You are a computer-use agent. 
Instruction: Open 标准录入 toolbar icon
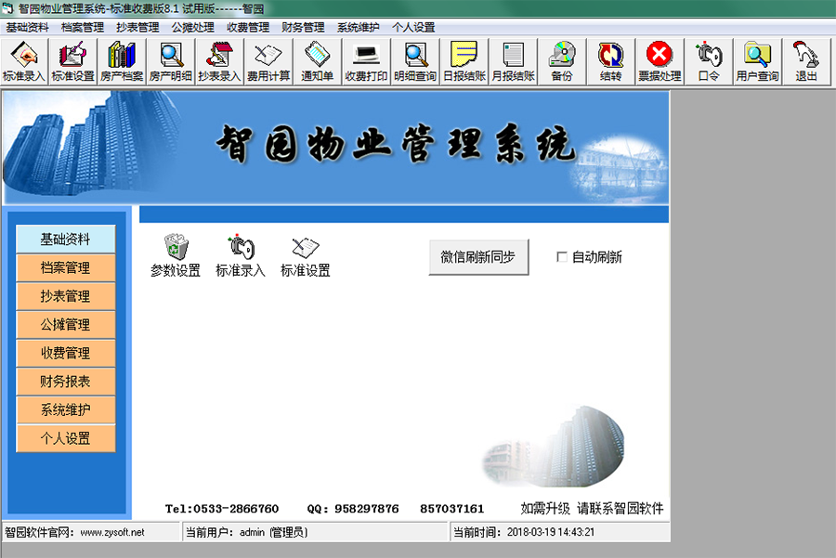click(24, 62)
